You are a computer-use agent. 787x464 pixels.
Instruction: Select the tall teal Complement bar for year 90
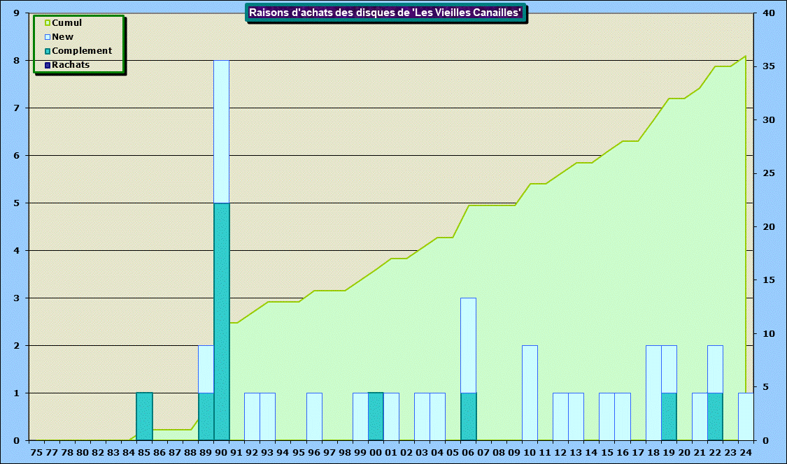click(222, 321)
